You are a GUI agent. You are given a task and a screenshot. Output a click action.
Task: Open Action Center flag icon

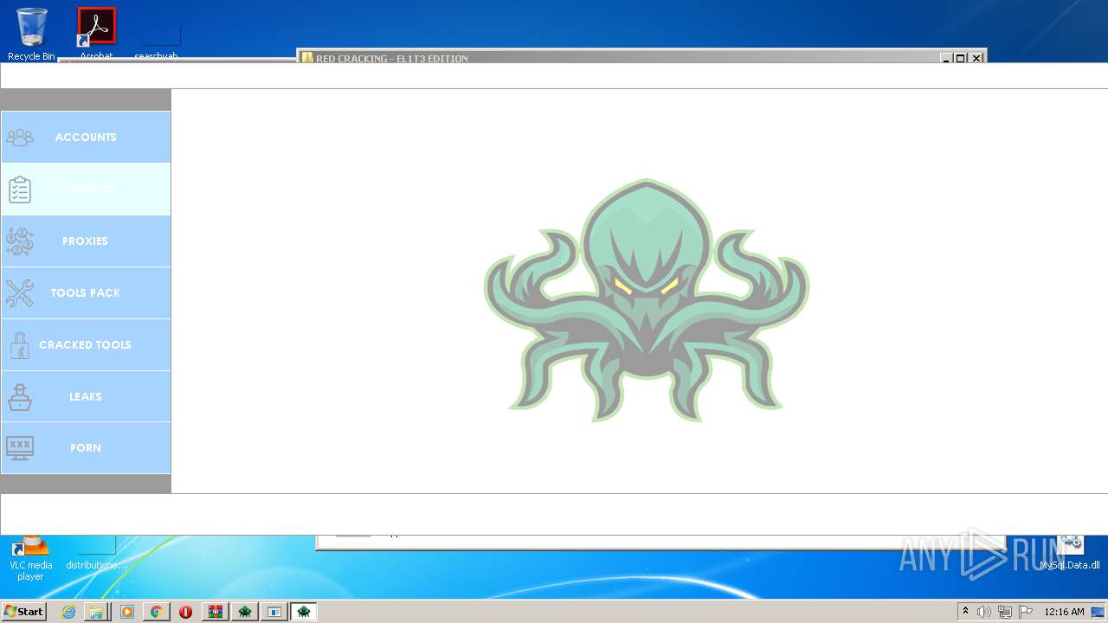[1026, 612]
